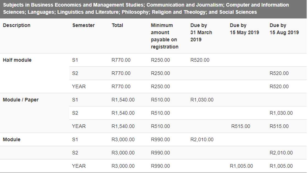Select the Due by 31 March 2019 header
The image size is (308, 173).
coord(201,32)
